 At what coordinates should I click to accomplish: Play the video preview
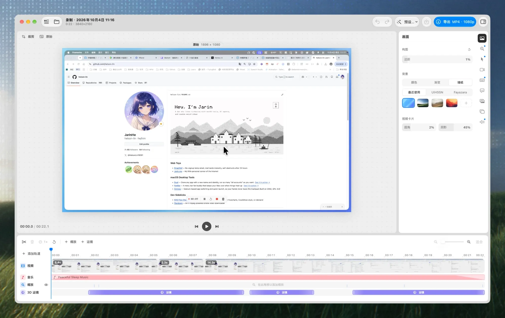pos(207,226)
